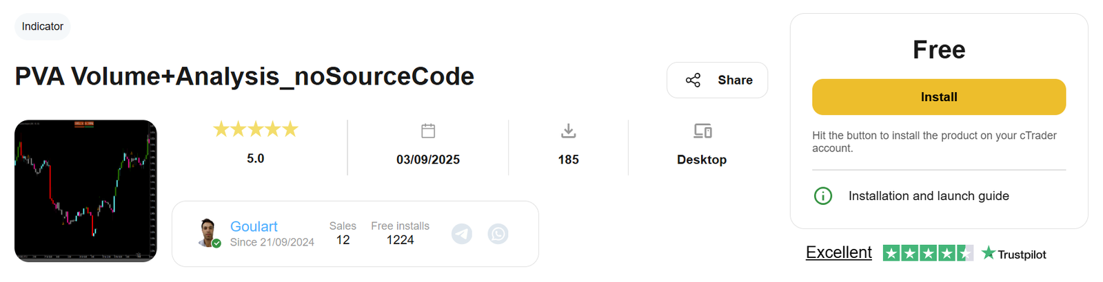Click the download count icon

[x=568, y=131]
